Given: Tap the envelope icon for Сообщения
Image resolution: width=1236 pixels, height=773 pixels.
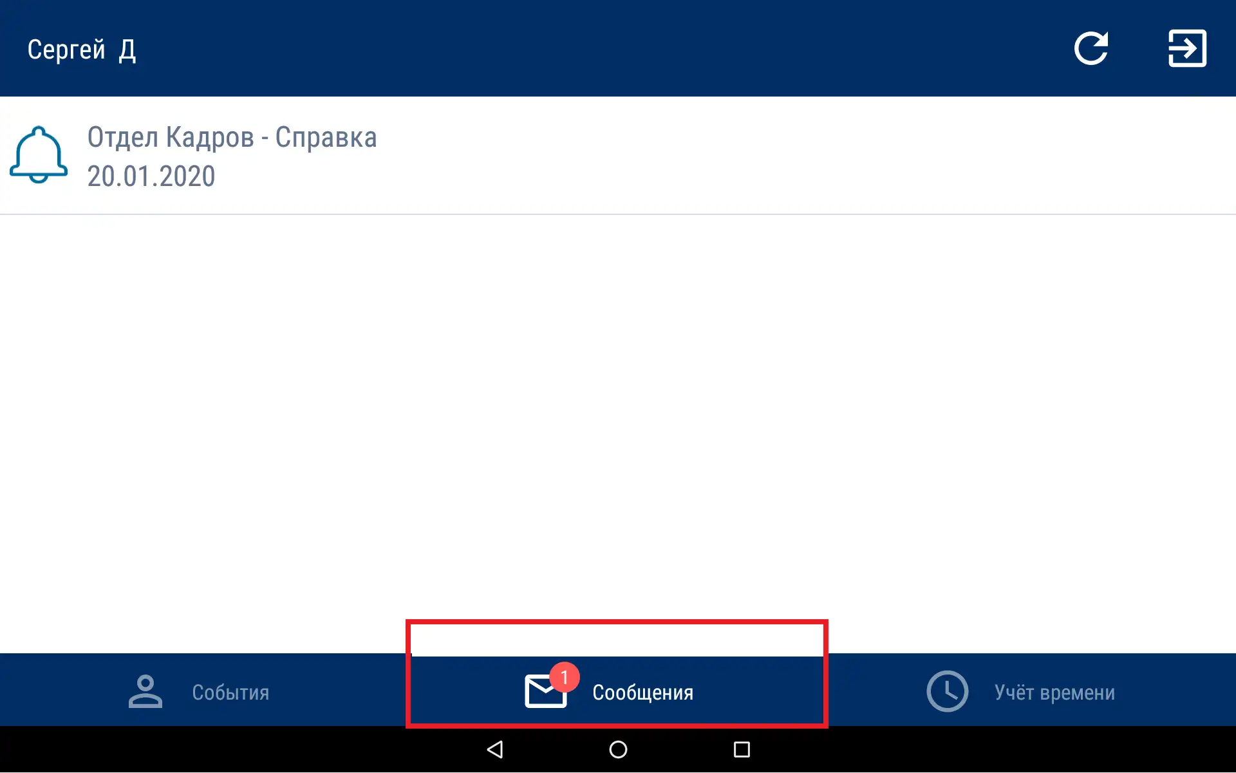Looking at the screenshot, I should click(x=544, y=692).
